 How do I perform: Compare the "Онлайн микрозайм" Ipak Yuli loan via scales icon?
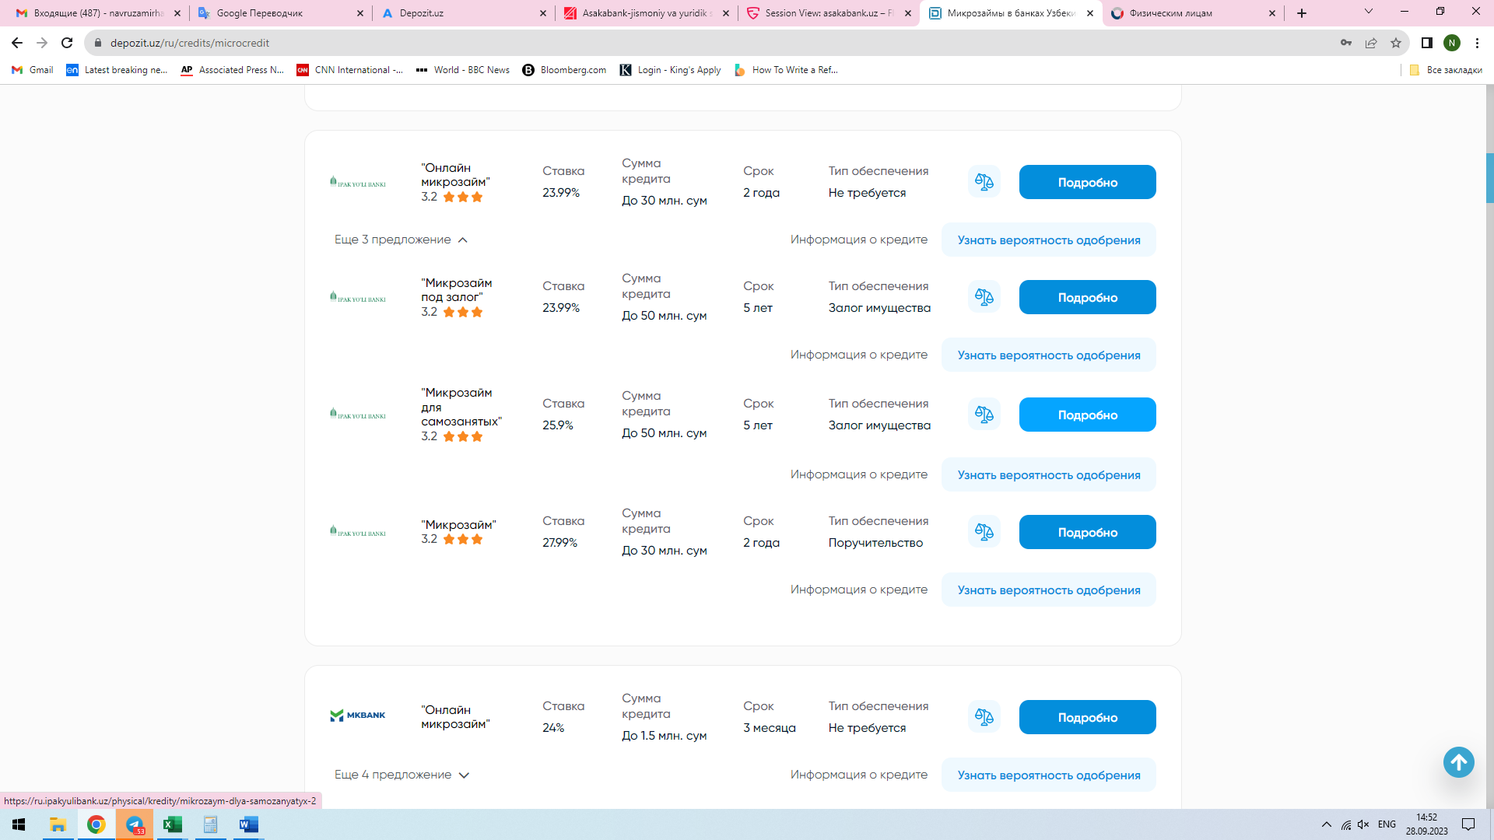click(984, 182)
